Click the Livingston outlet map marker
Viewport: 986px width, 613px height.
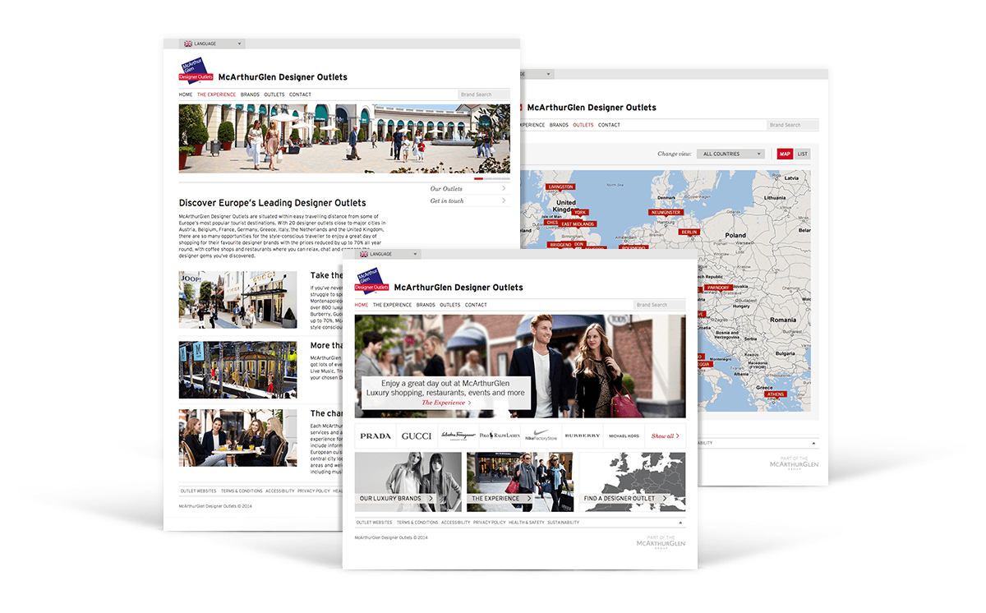tap(560, 187)
